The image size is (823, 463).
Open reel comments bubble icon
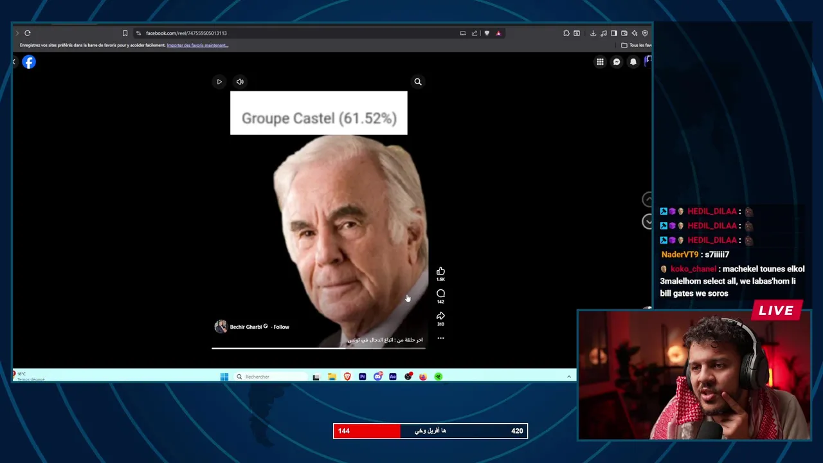click(440, 294)
